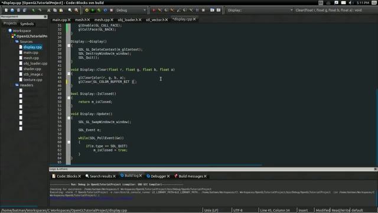
Task: Click the OpenGLTutorialProject project node
Action: pyautogui.click(x=31, y=36)
